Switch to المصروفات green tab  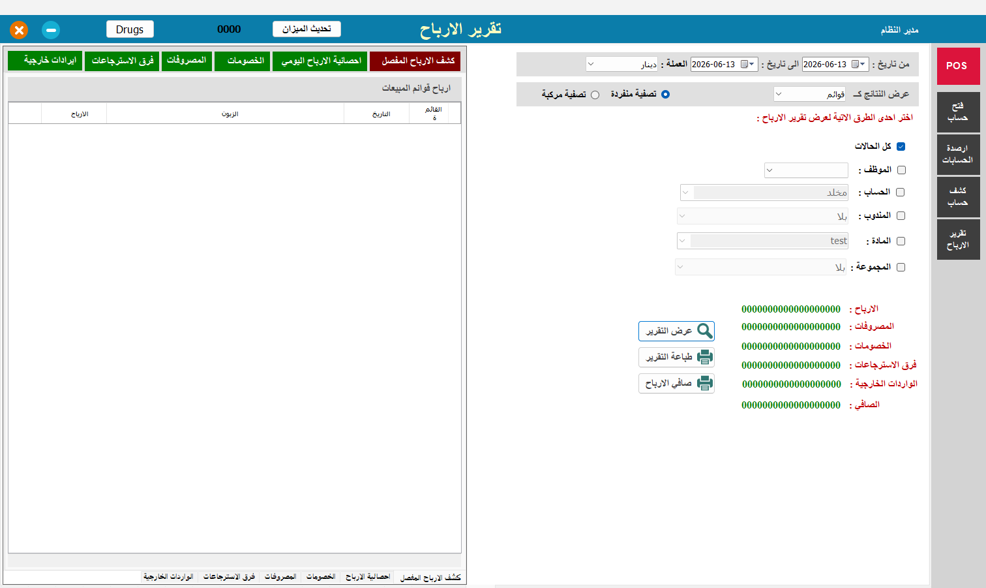[x=187, y=61]
